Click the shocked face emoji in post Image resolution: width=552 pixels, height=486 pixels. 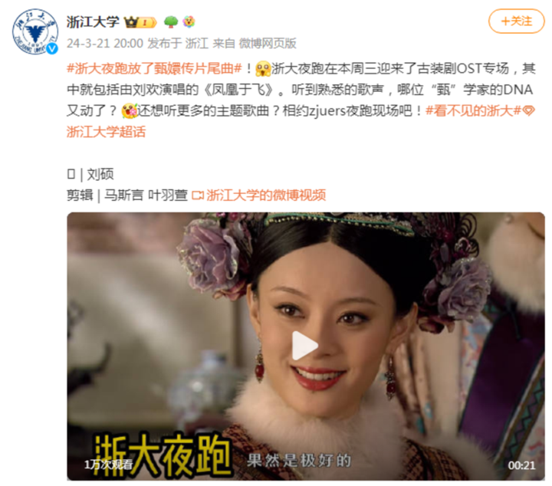(263, 69)
